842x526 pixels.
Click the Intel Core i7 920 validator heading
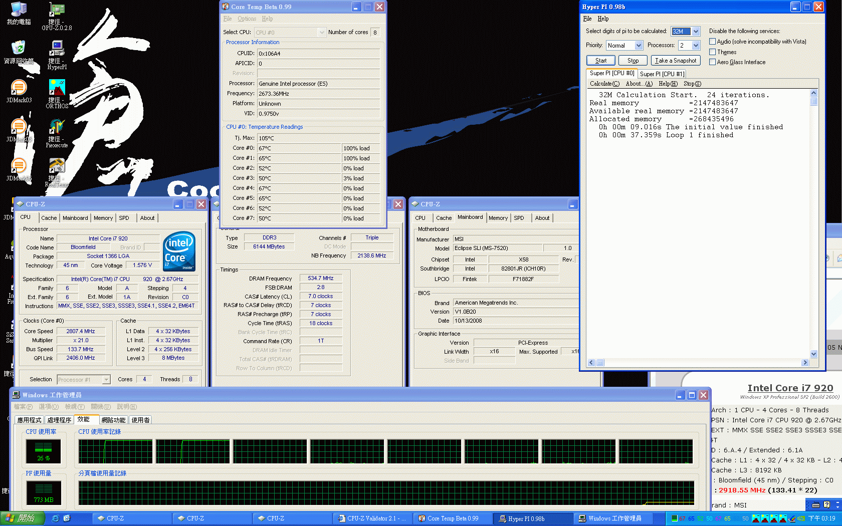pos(790,388)
